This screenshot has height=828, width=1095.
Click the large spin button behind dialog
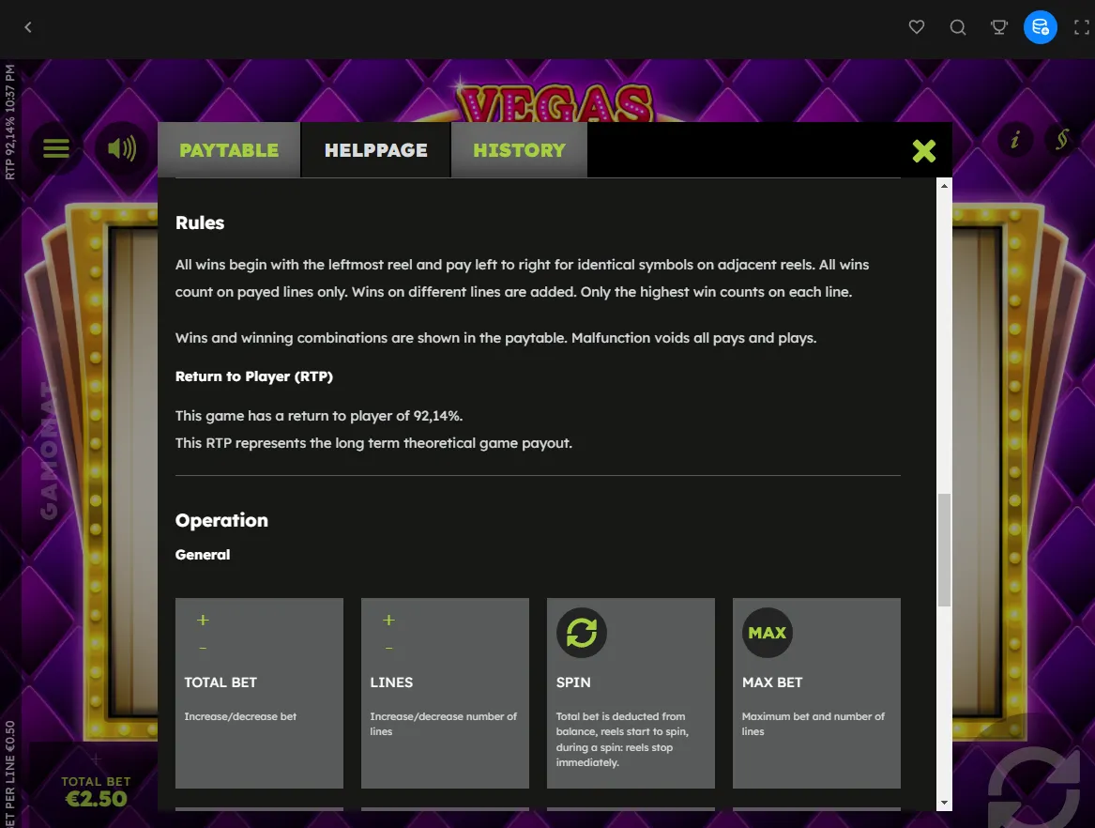click(x=1034, y=790)
